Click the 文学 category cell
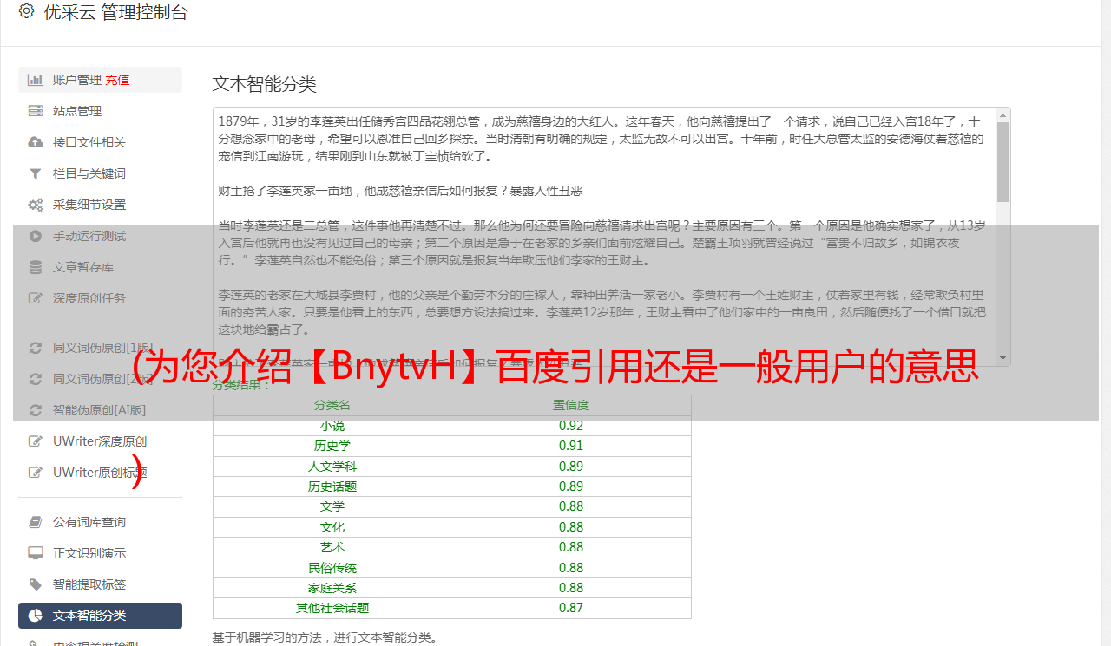 (332, 506)
